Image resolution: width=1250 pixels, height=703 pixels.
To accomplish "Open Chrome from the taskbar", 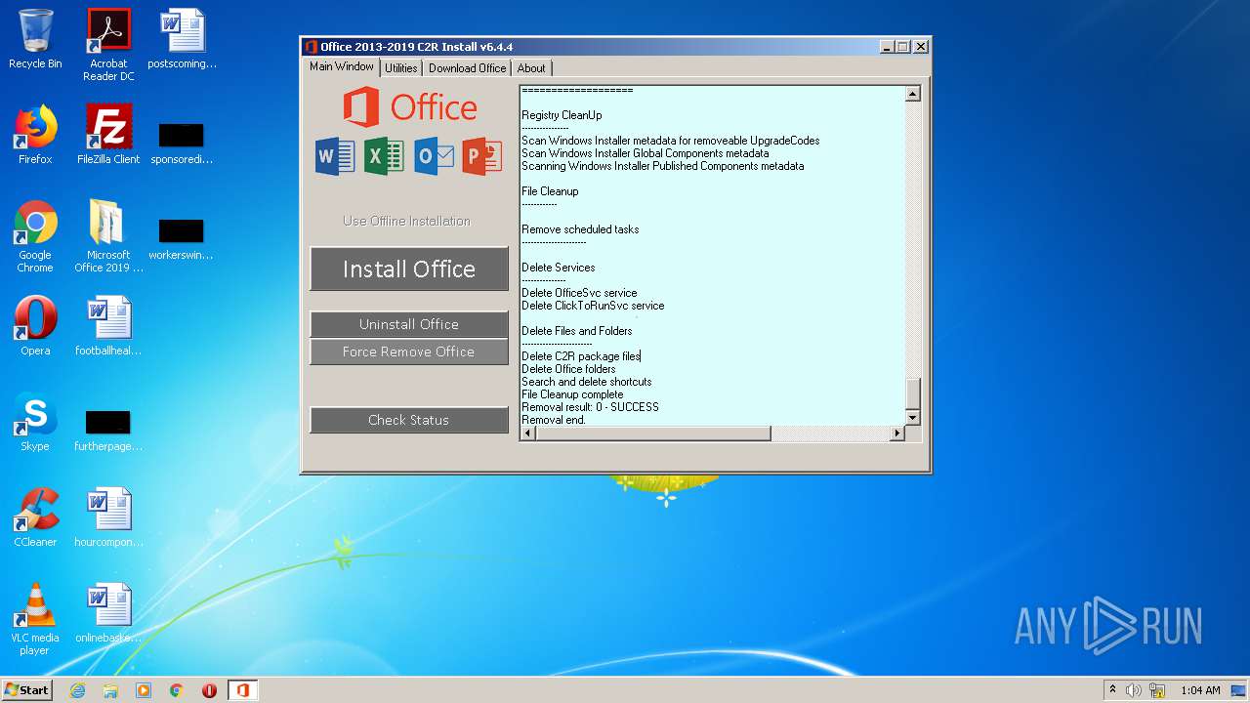I will pos(177,690).
